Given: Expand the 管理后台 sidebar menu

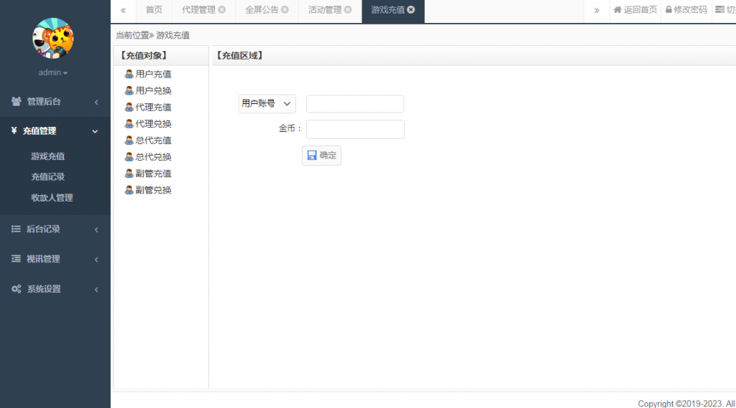Looking at the screenshot, I should click(55, 102).
